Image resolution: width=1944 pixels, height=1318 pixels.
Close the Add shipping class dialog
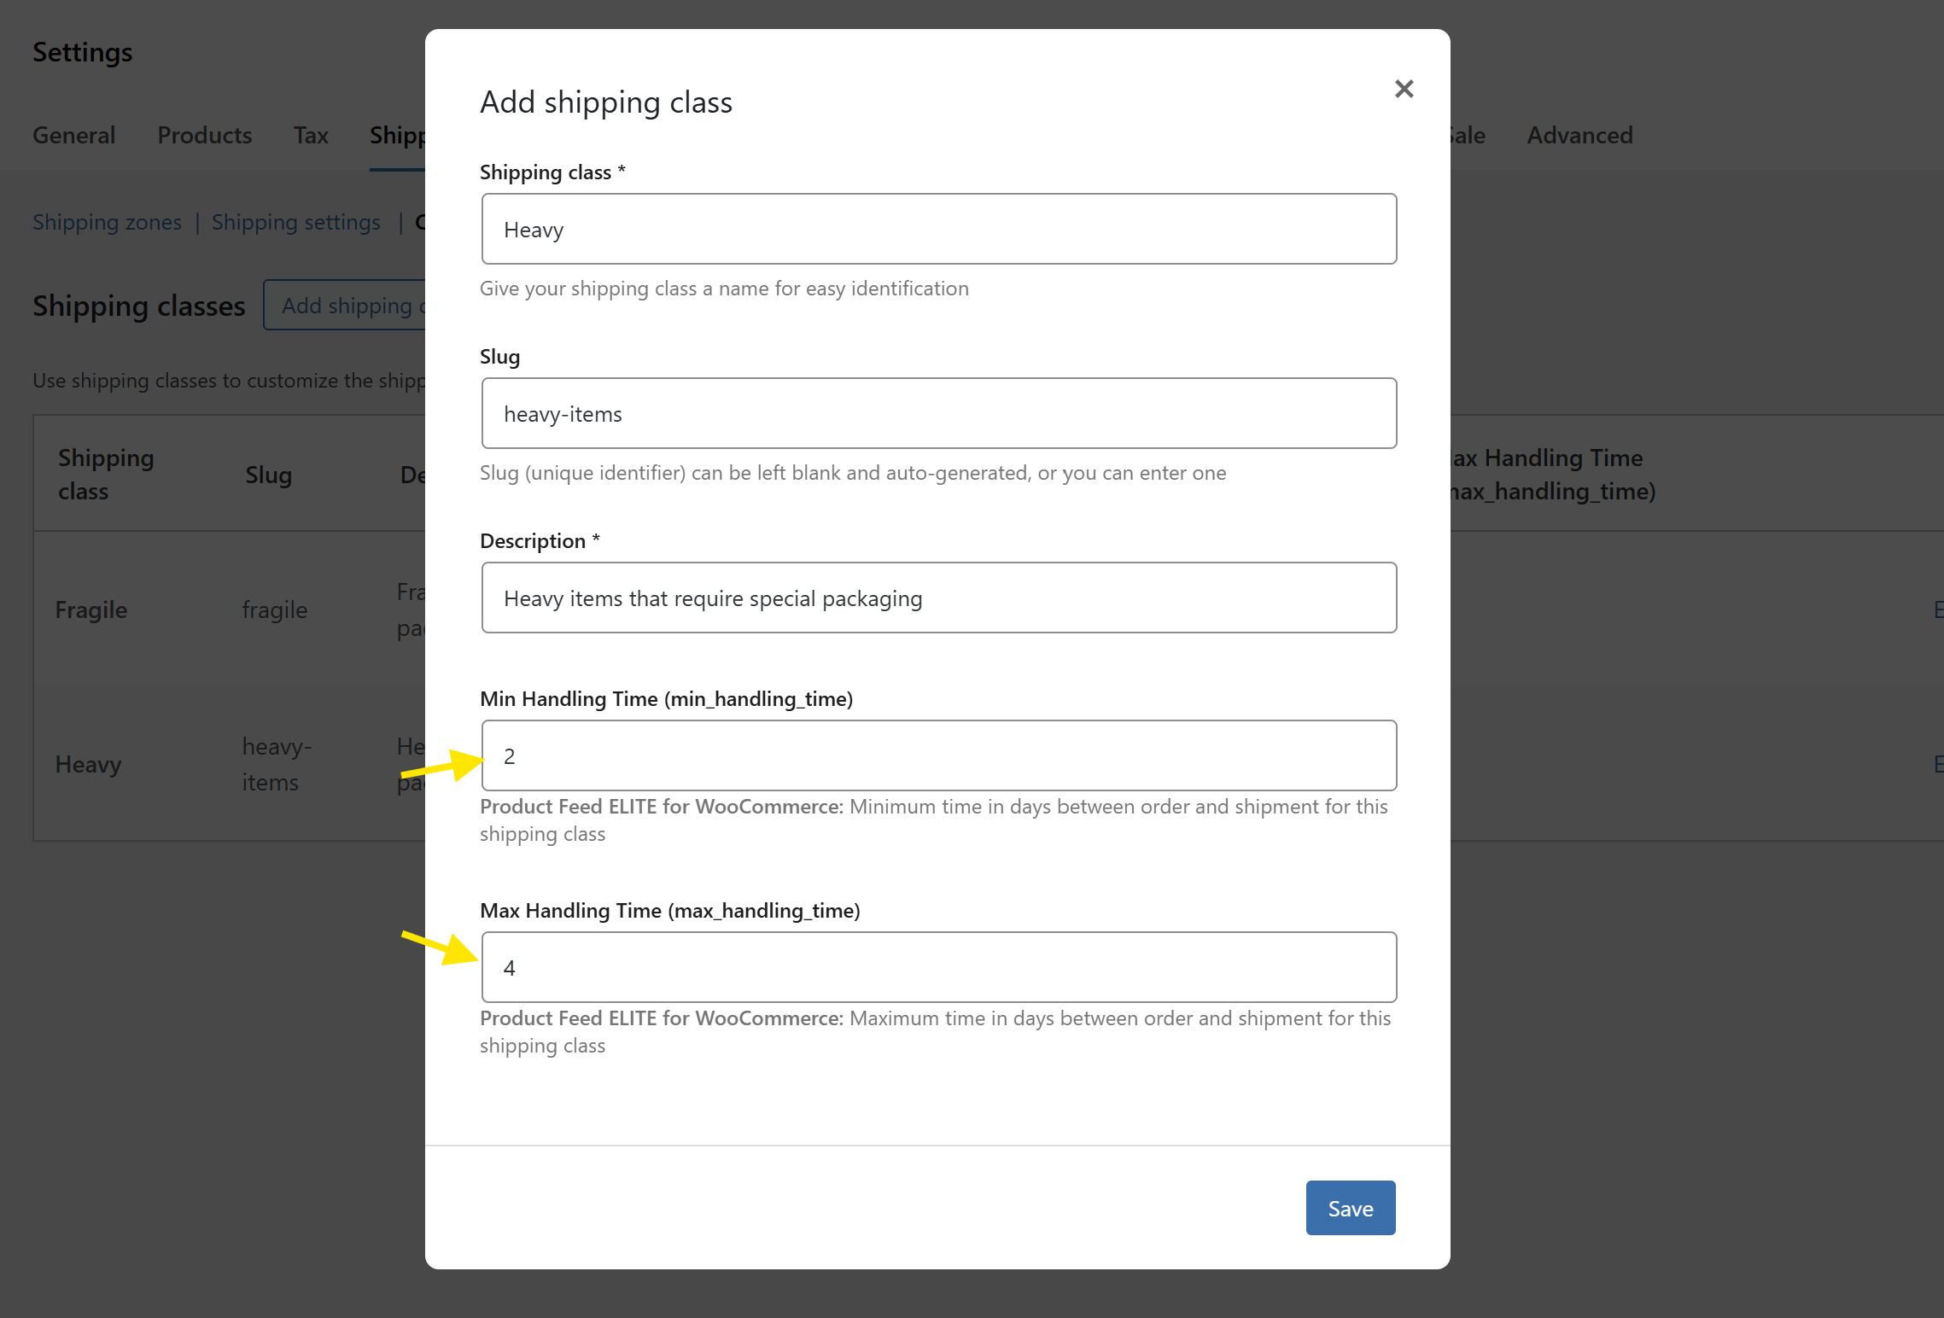coord(1404,89)
